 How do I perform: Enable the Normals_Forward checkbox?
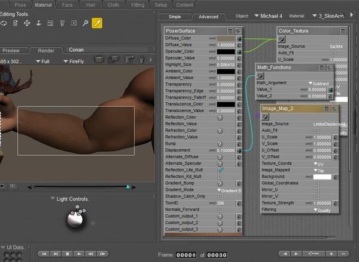tap(220, 209)
